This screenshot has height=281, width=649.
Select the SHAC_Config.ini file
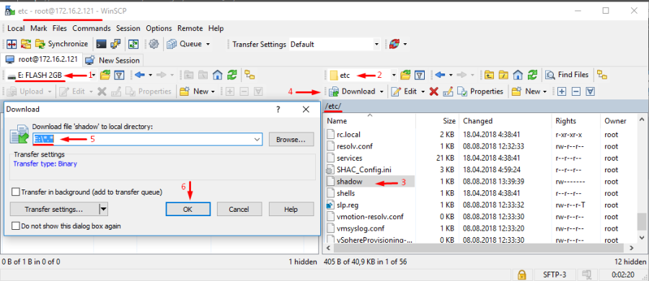(x=364, y=169)
